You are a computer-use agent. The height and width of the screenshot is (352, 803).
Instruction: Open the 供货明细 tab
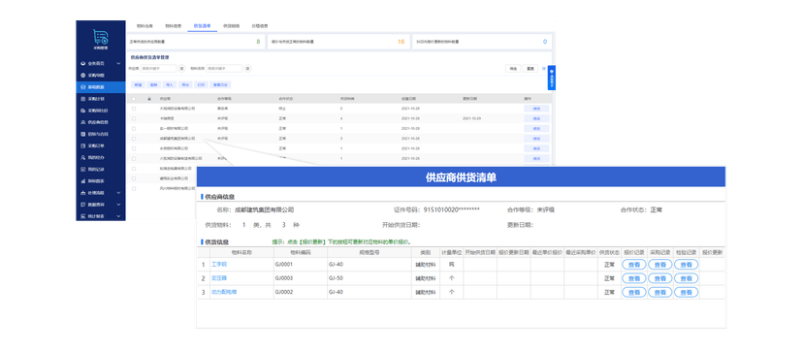pos(231,25)
